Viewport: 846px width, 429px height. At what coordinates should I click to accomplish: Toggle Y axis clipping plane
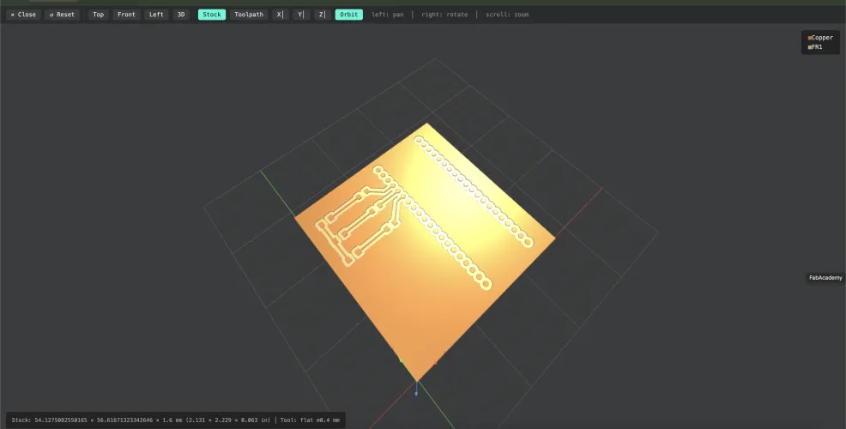[301, 15]
